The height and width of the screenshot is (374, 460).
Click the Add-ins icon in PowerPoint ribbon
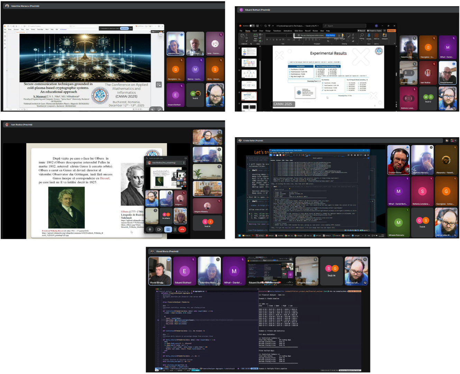376,36
